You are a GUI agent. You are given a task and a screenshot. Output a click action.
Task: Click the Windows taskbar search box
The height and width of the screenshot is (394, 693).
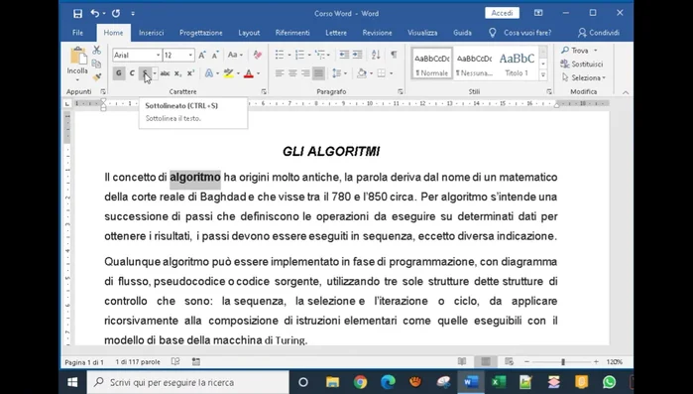pos(188,382)
